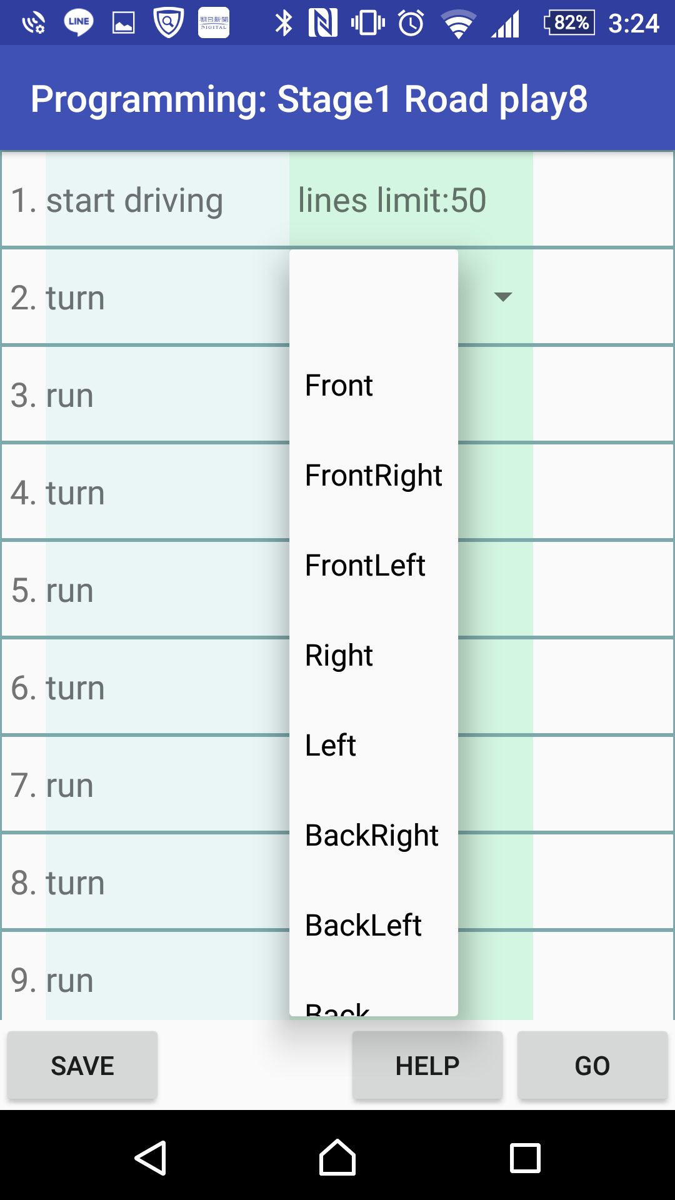Save the program with SAVE button

(82, 1066)
